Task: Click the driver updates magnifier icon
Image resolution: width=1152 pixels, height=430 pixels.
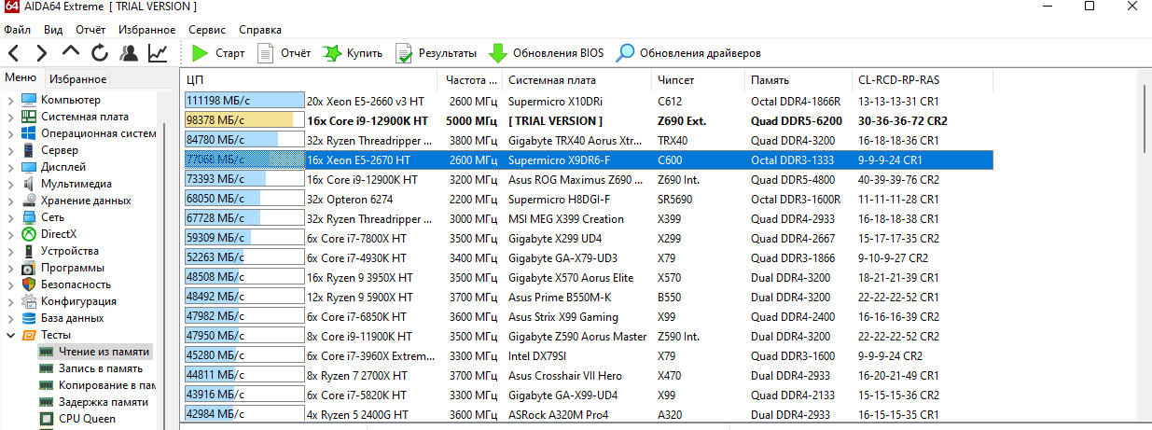Action: pos(625,53)
